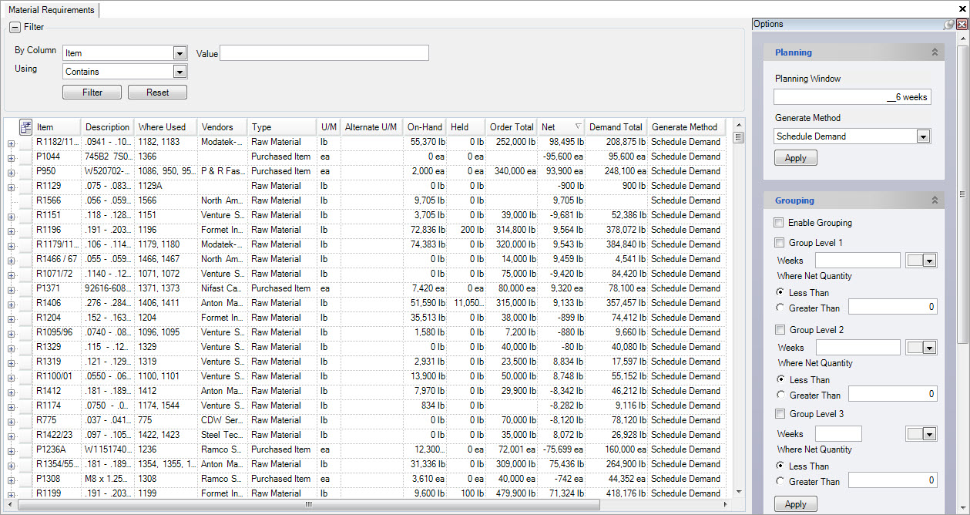
Task: Click Apply in the Planning section
Action: (795, 158)
